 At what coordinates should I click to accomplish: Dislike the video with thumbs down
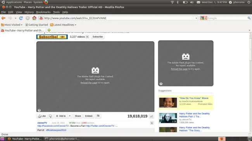point(50,116)
